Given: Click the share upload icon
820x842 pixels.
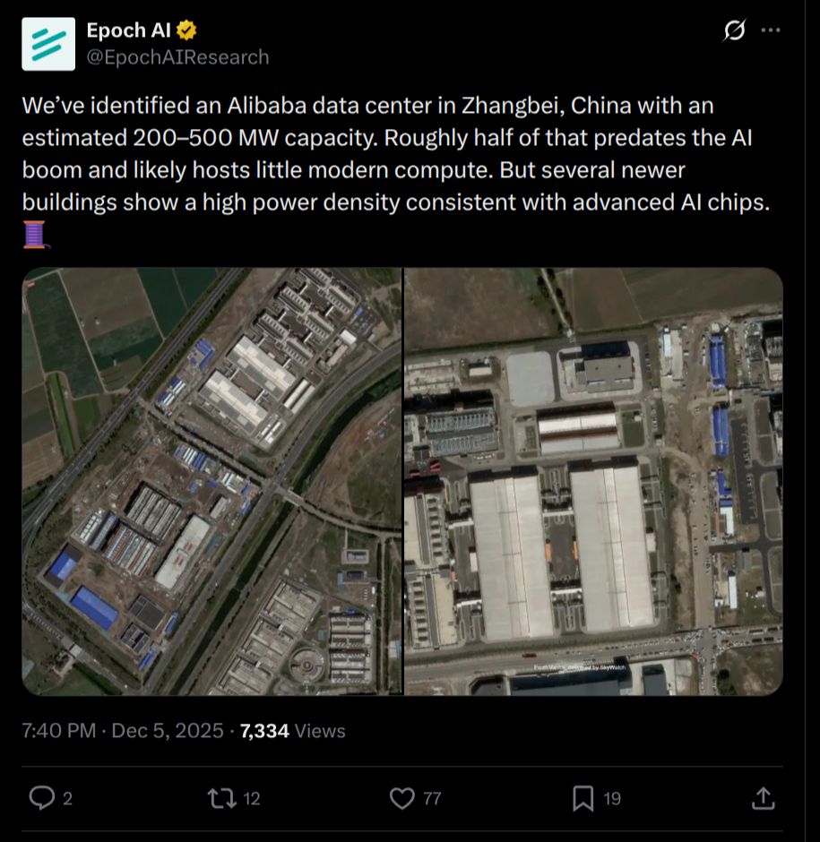Looking at the screenshot, I should [x=763, y=798].
